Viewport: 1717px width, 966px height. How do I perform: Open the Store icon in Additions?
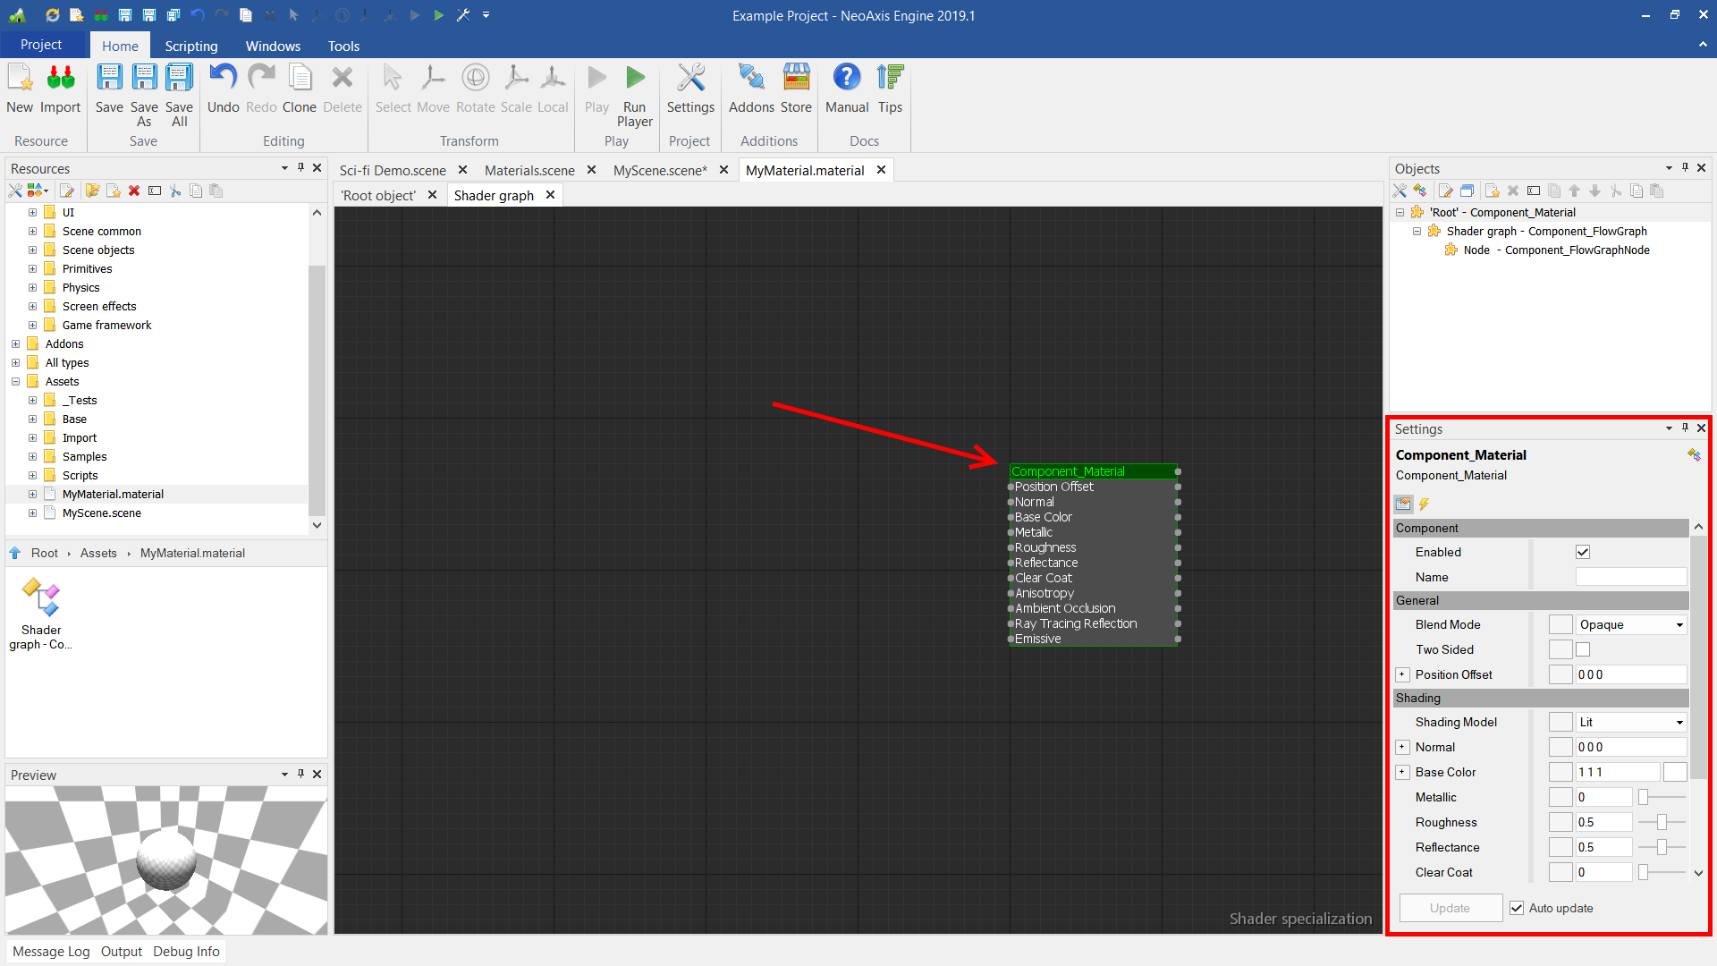pos(796,79)
